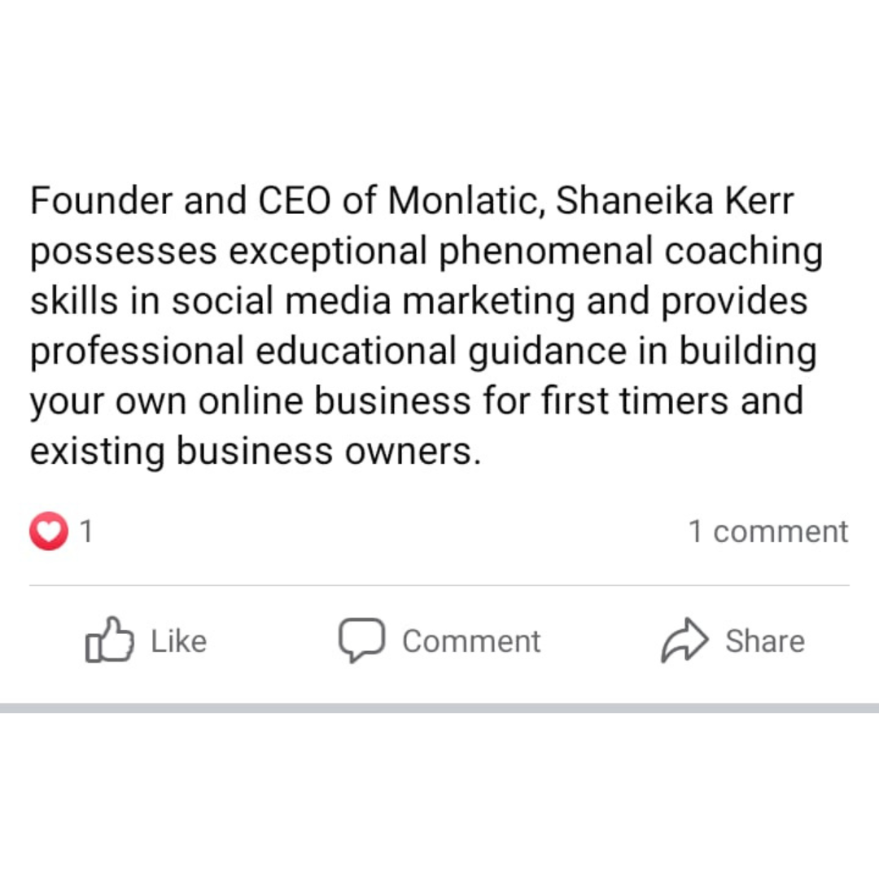Click the line 'possesses exceptional phenomenal coaching'
This screenshot has width=879, height=879.
coord(426,251)
